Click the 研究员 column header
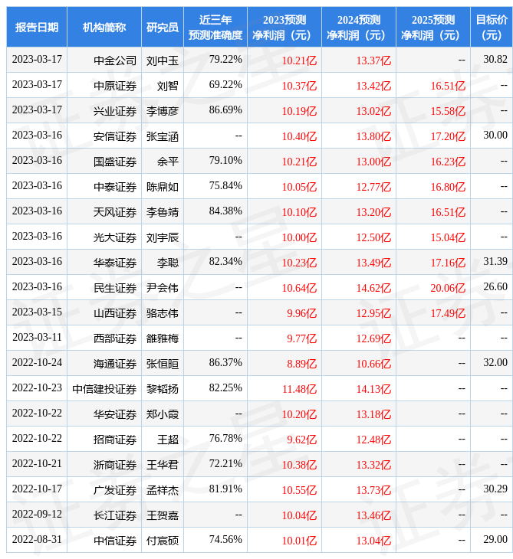The width and height of the screenshot is (513, 559). click(162, 27)
